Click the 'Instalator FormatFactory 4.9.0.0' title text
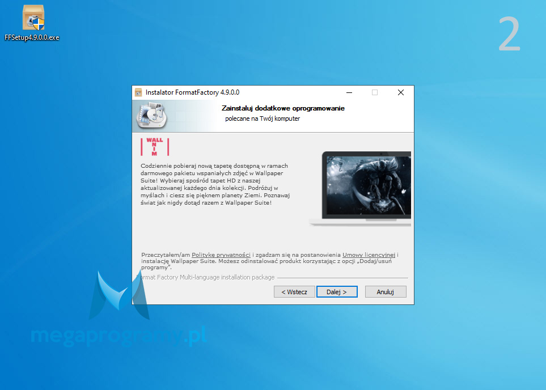This screenshot has height=390, width=546. pos(192,92)
